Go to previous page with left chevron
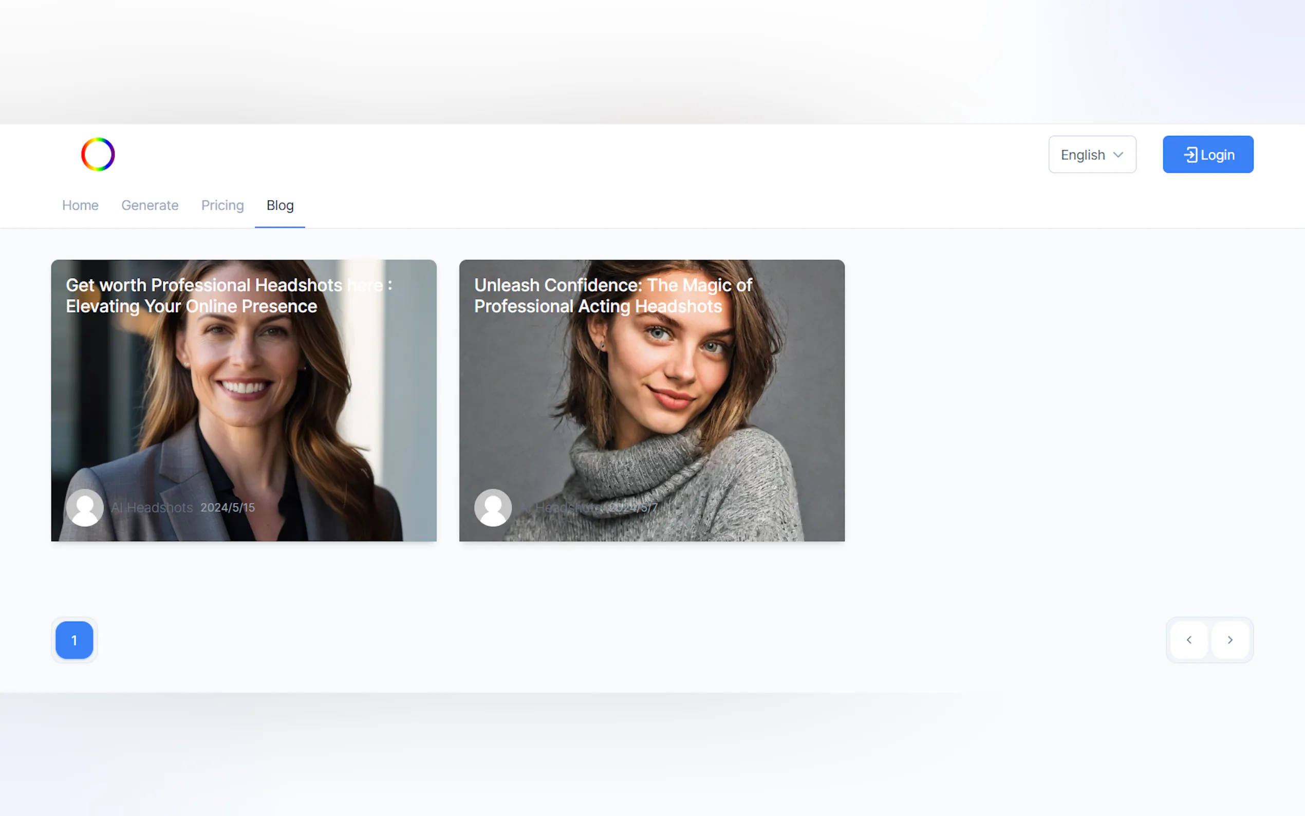The image size is (1305, 816). 1188,640
